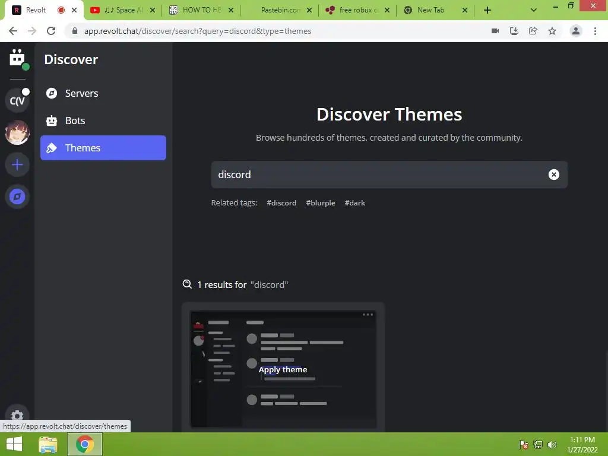
Task: Close the free robux tab
Action: (387, 10)
